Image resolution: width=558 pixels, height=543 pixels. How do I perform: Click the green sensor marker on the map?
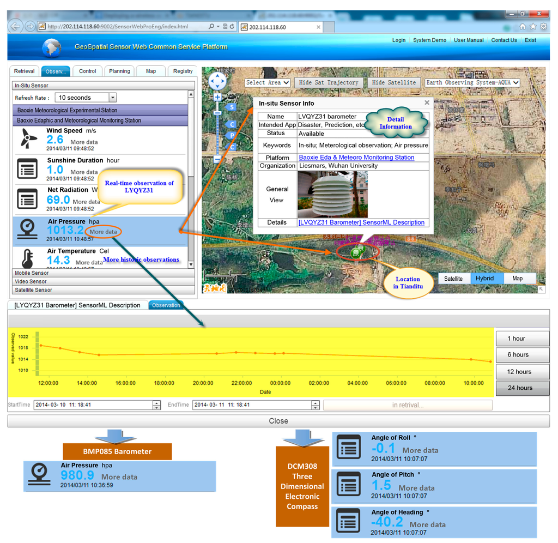coord(356,253)
